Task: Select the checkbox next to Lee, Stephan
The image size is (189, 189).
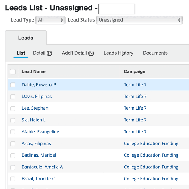Action: [13, 108]
